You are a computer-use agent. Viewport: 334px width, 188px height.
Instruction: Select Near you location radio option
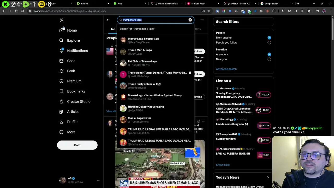pos(269,59)
